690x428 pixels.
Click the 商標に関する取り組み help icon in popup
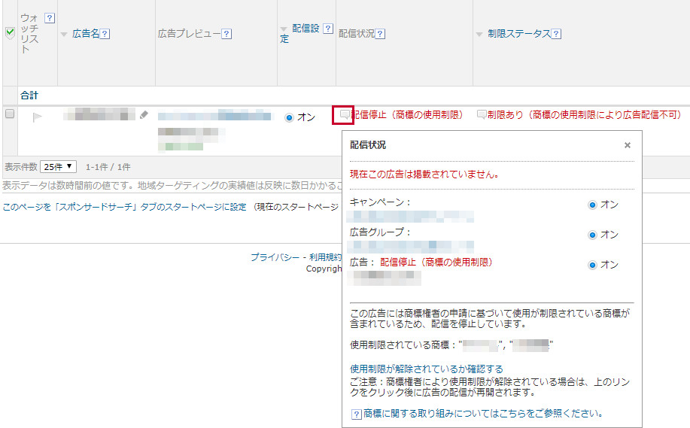pos(357,413)
